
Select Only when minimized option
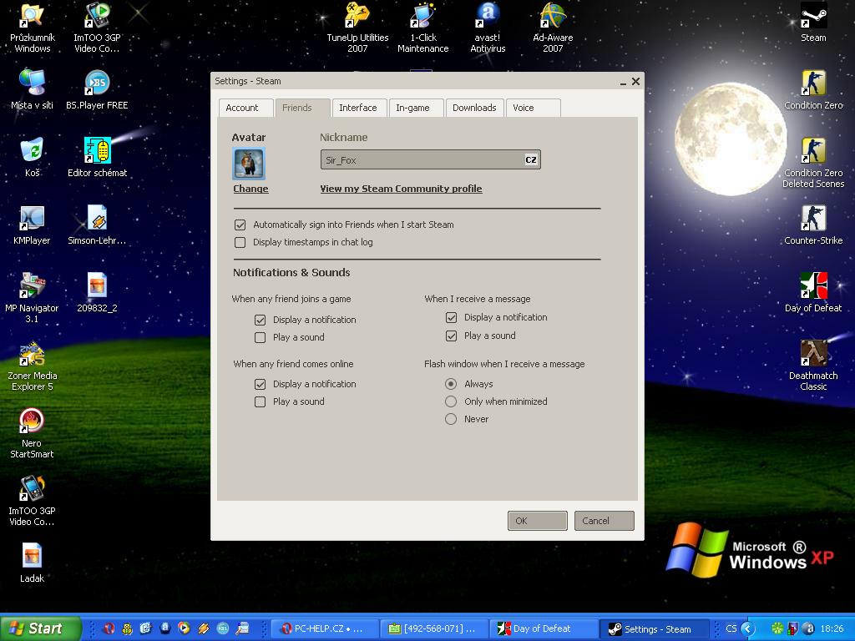[450, 401]
